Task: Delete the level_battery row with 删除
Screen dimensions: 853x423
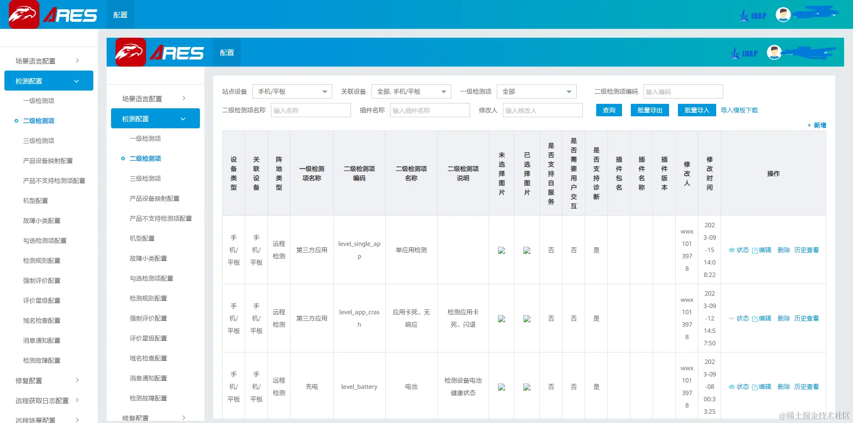Action: click(784, 387)
